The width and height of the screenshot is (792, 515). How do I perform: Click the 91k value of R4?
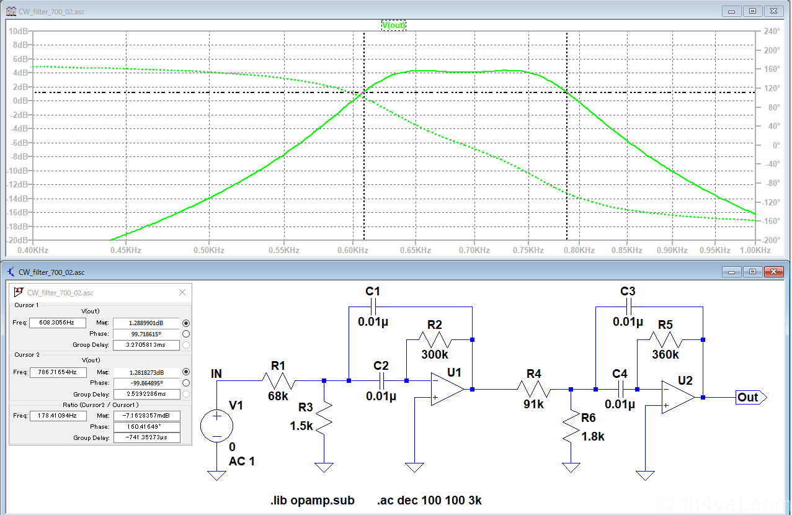533,404
